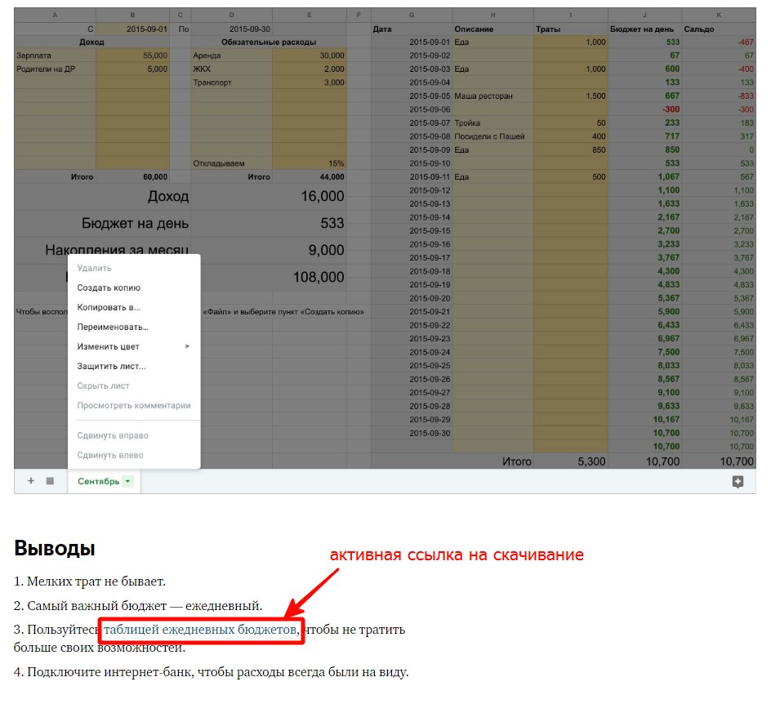Select Переименовать... in context menu
The width and height of the screenshot is (771, 704).
pyautogui.click(x=112, y=327)
